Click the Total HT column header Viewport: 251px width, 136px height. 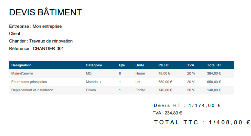click(214, 65)
